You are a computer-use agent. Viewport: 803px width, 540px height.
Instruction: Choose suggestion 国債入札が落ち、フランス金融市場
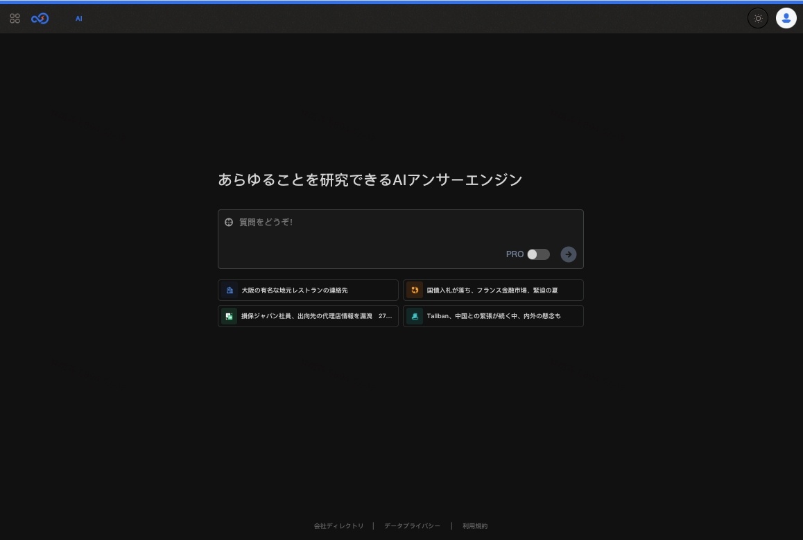(x=493, y=290)
